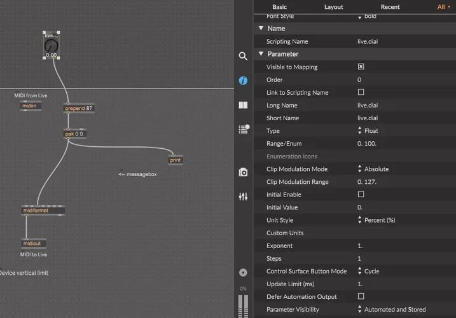
Task: Show the Max Console list icon
Action: pyautogui.click(x=243, y=129)
